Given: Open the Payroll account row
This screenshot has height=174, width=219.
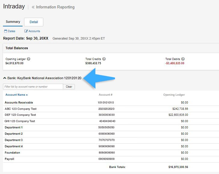Looking at the screenshot, I should click(9, 159).
